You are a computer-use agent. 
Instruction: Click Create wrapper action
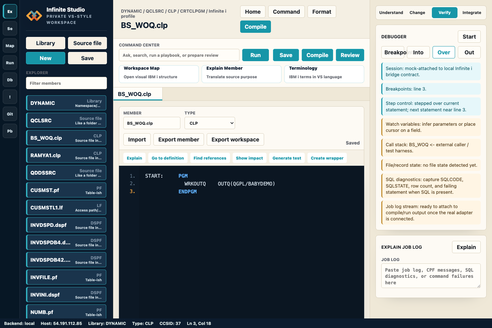pos(327,158)
